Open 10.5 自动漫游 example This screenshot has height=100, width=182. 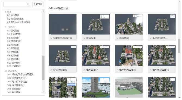14,89
